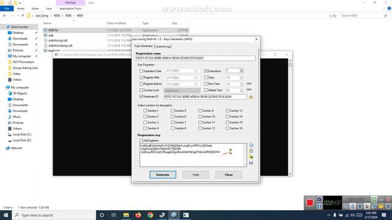Image resolution: width=392 pixels, height=220 pixels.
Task: Open the recorder's output folder icon
Action: click(x=381, y=207)
